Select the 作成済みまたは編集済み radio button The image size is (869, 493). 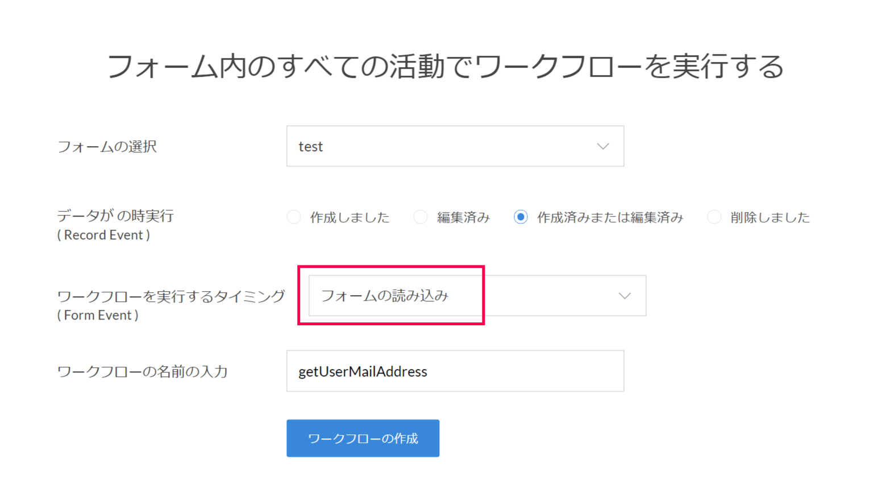(x=521, y=217)
